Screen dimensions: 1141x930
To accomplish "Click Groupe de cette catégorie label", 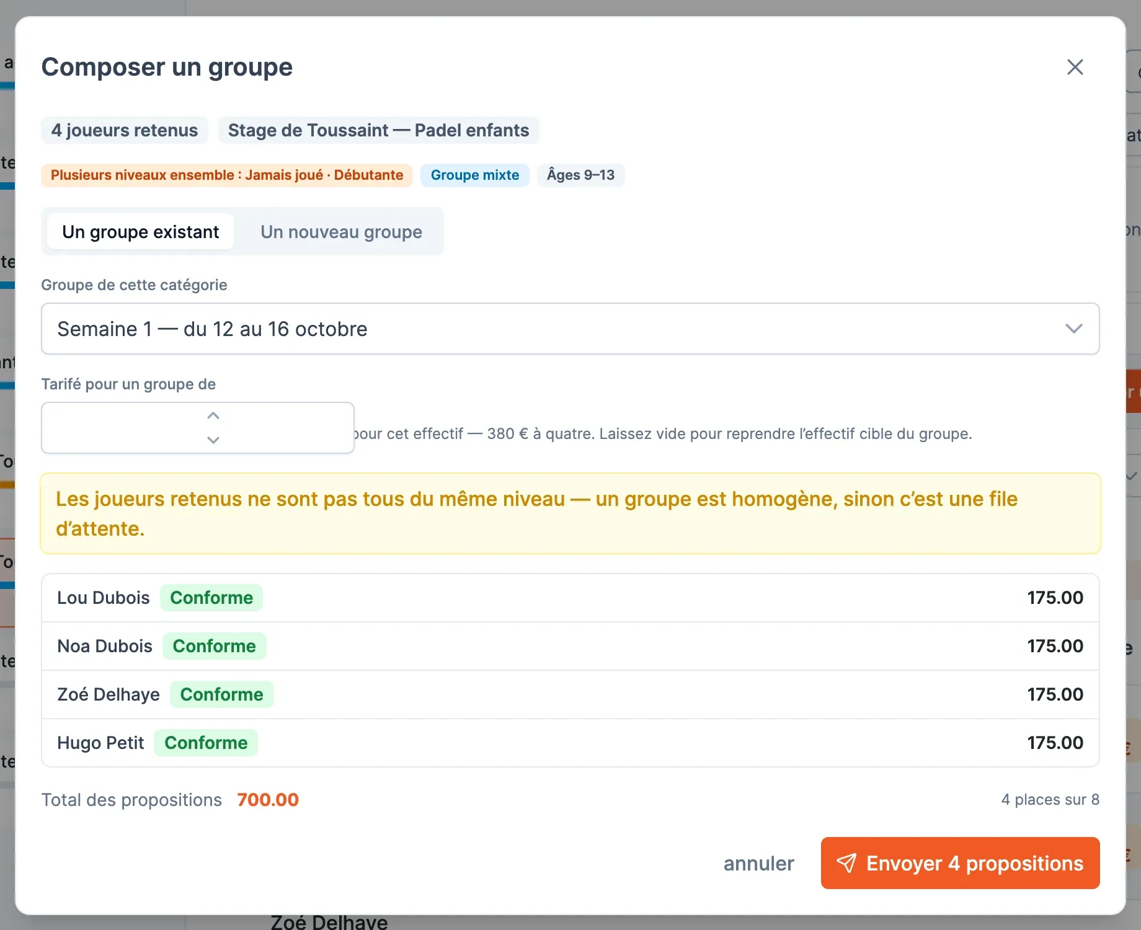I will pos(134,285).
